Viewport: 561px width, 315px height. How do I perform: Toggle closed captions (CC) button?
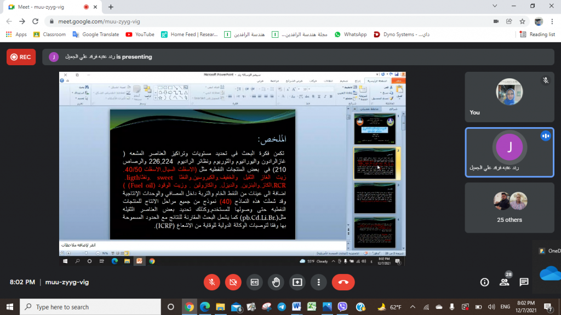(x=254, y=282)
